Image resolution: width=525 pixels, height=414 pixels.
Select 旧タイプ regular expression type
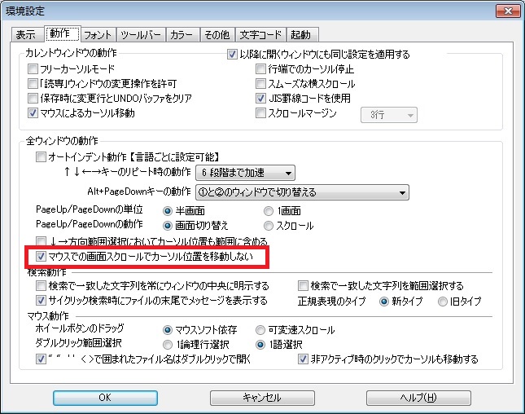pos(443,301)
